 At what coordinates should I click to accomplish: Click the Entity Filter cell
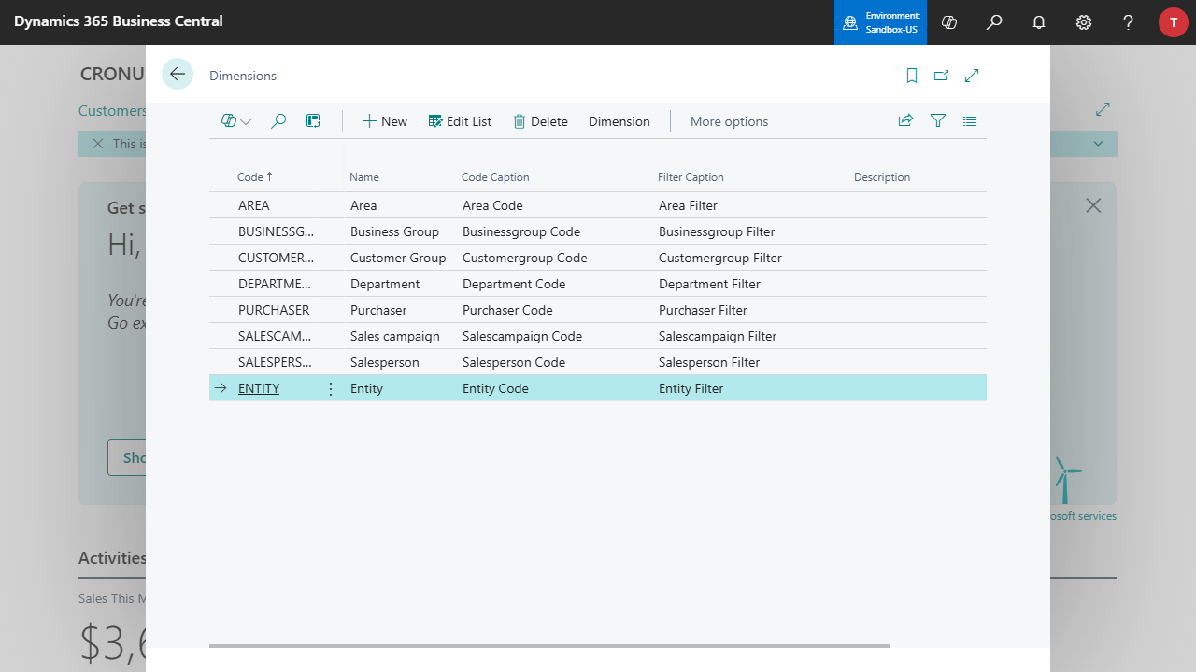(691, 388)
